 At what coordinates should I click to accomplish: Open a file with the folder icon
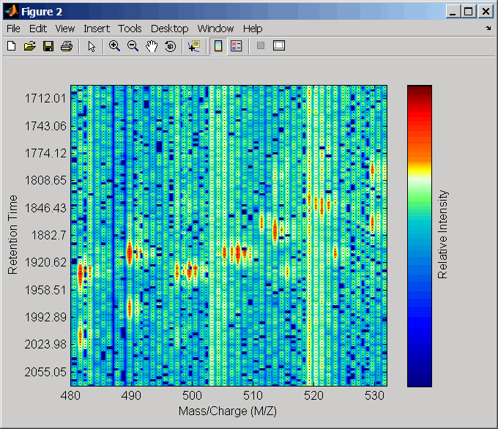tap(29, 46)
